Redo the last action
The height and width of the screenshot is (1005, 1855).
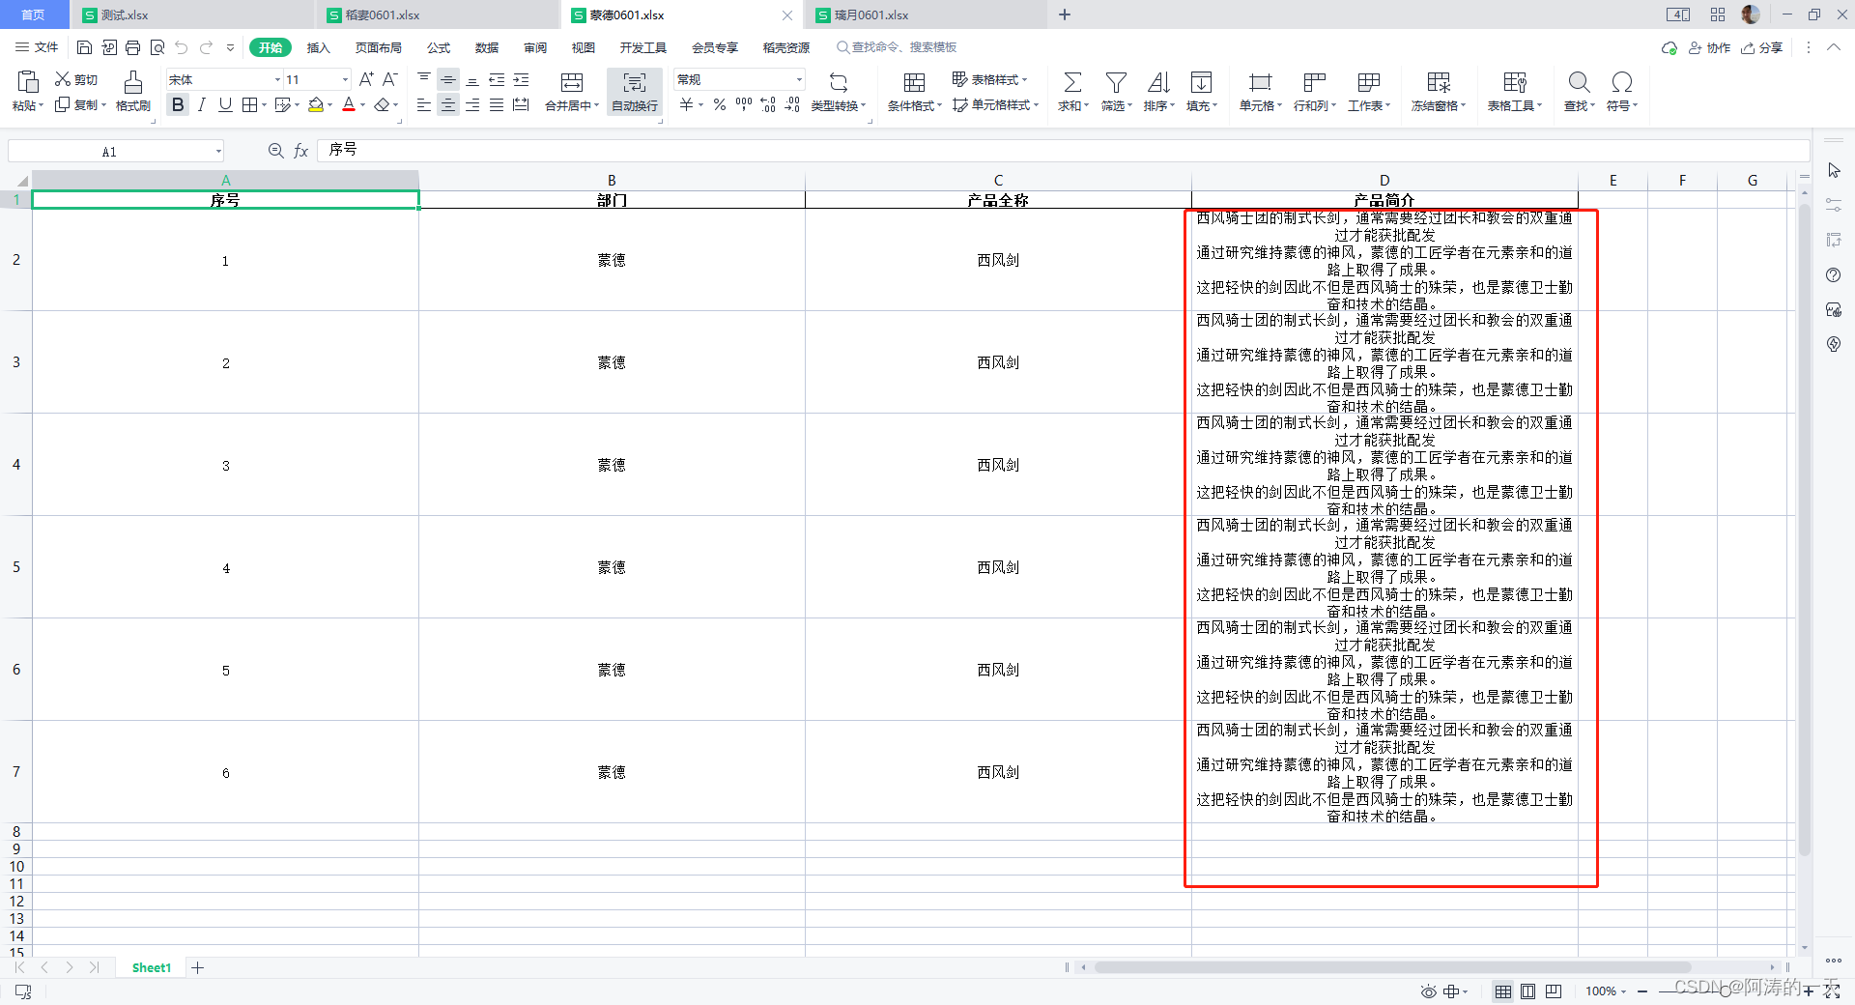point(206,47)
